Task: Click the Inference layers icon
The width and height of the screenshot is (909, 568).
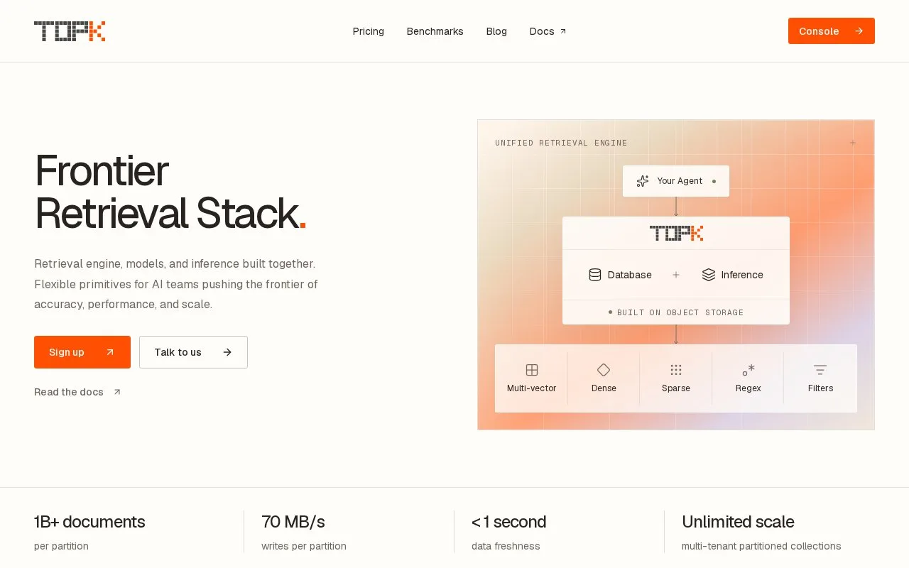Action: (x=709, y=275)
